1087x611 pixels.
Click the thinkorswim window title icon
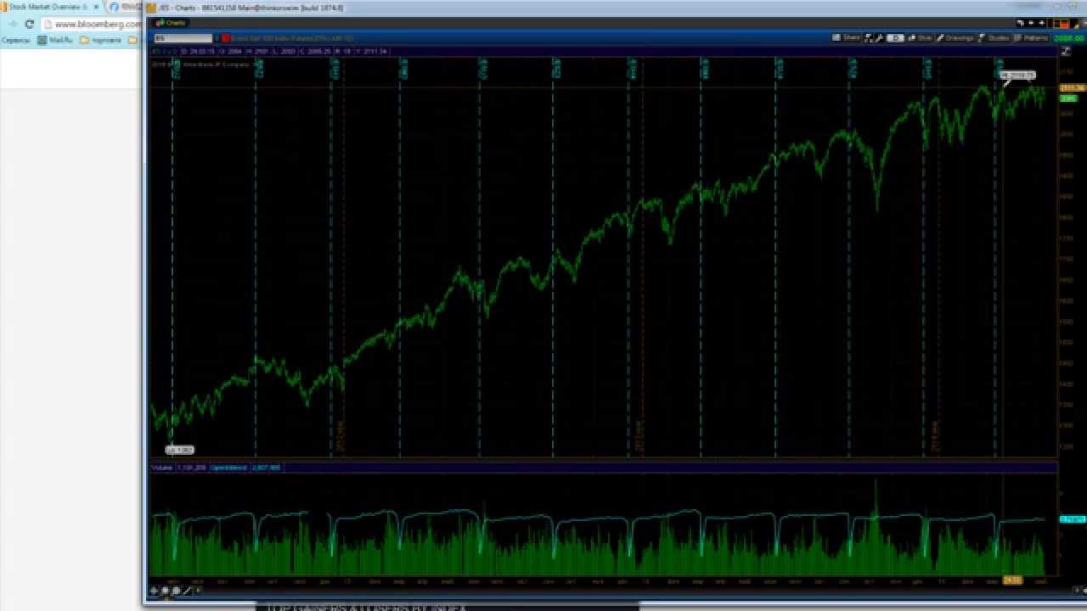point(151,8)
